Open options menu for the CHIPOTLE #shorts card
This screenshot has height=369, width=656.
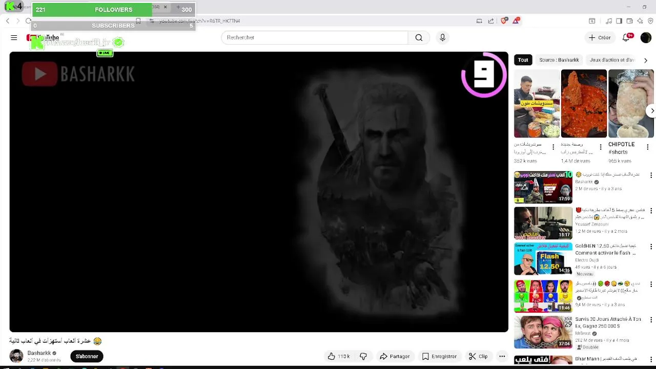tap(647, 147)
